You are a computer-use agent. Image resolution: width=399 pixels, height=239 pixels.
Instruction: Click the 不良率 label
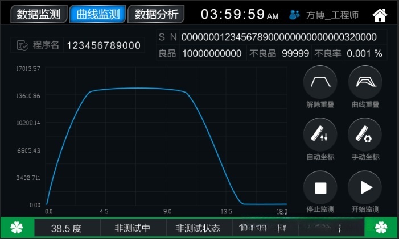tap(328, 53)
